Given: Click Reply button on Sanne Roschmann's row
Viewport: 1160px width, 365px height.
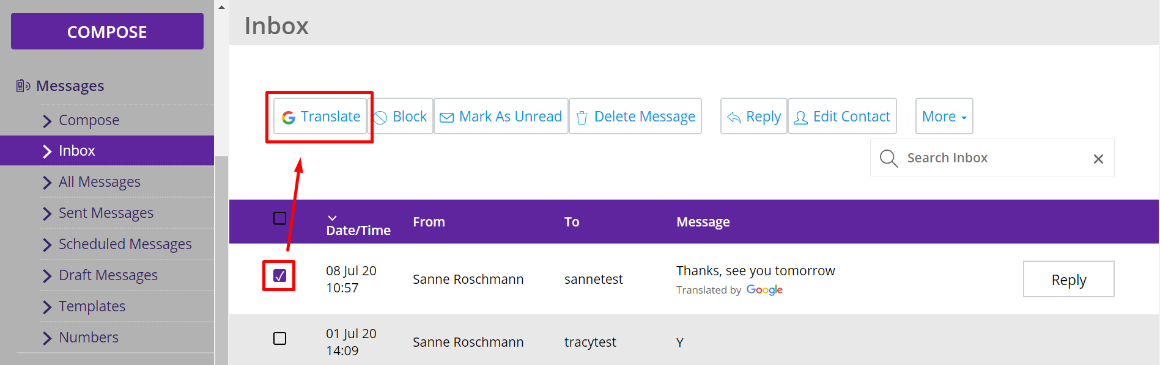Looking at the screenshot, I should [x=1068, y=280].
